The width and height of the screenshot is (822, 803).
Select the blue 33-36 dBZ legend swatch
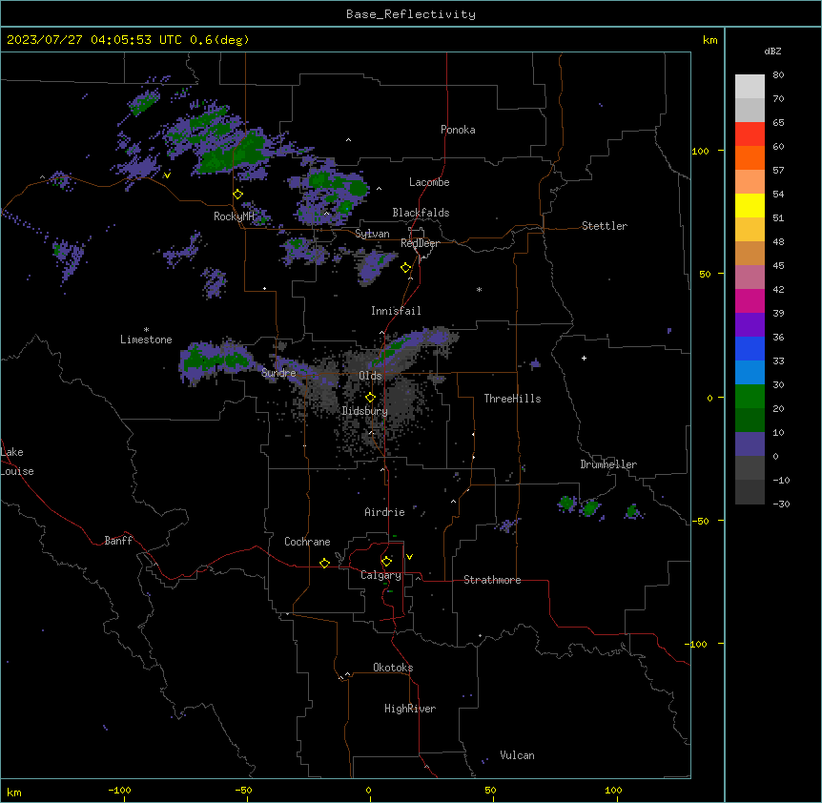pyautogui.click(x=750, y=348)
